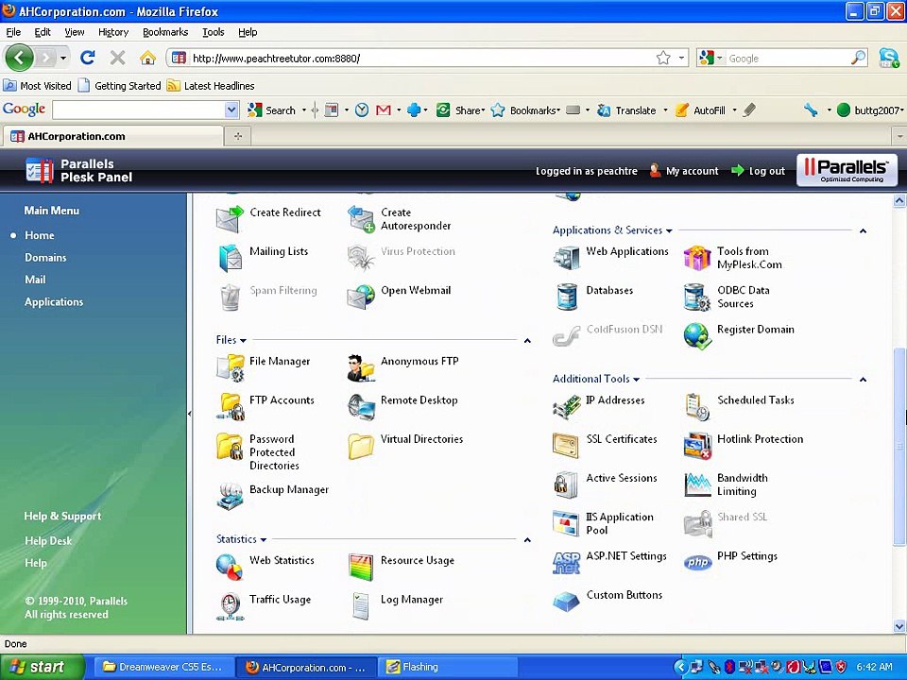Open the Traffic Usage icon
Viewport: 907px width, 680px height.
[230, 606]
